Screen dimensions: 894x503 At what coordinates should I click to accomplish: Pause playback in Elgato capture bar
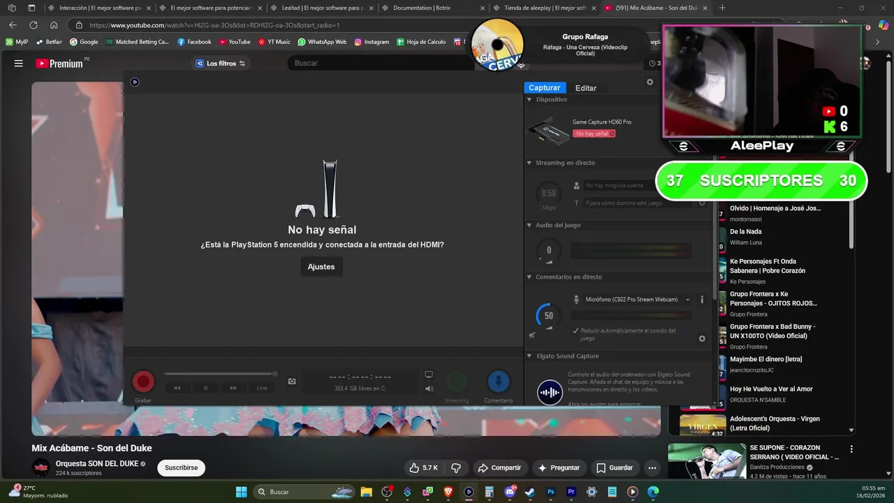[x=205, y=388]
